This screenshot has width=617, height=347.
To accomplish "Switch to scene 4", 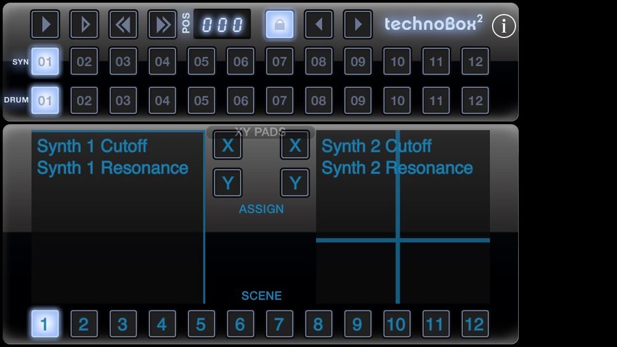I will [162, 324].
